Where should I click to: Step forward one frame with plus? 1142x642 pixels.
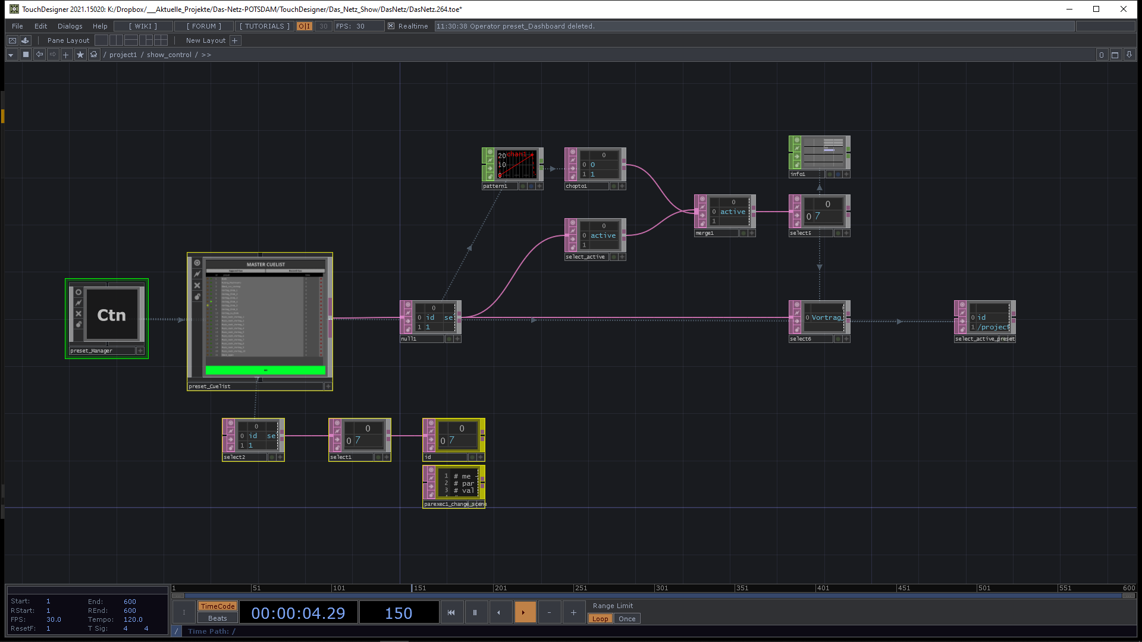tap(573, 612)
